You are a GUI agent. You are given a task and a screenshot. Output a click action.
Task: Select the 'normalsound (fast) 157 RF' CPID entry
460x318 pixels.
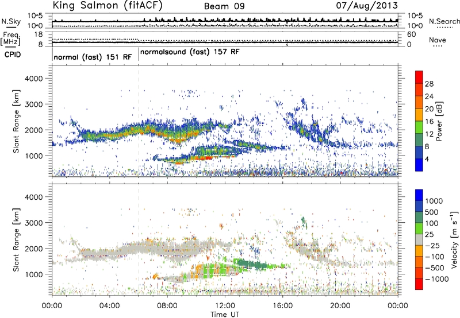pyautogui.click(x=190, y=52)
